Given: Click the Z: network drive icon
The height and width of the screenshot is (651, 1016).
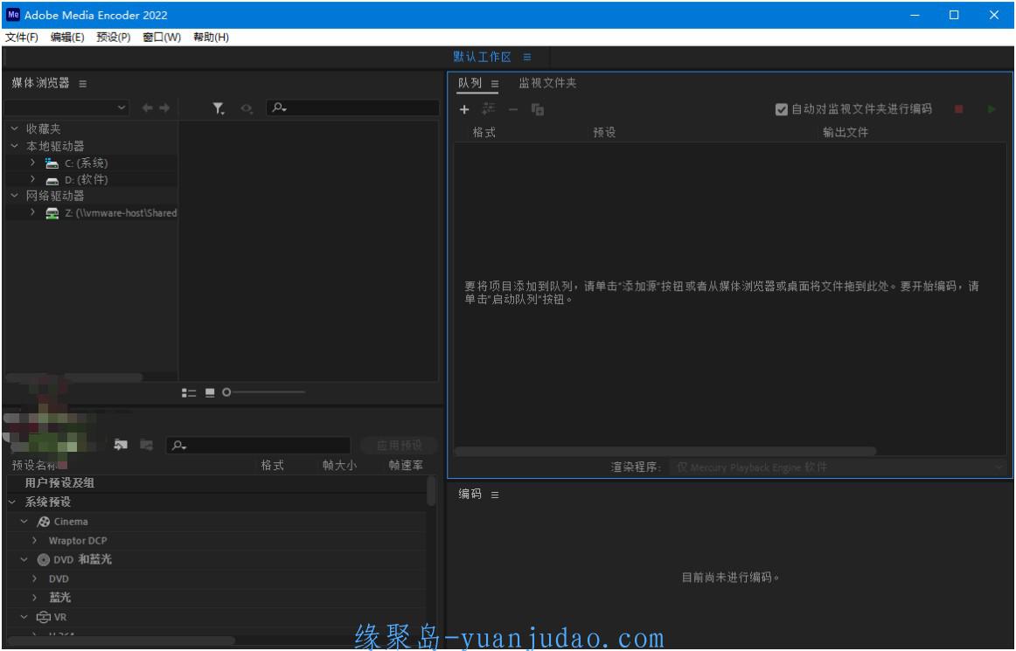Looking at the screenshot, I should click(x=52, y=213).
